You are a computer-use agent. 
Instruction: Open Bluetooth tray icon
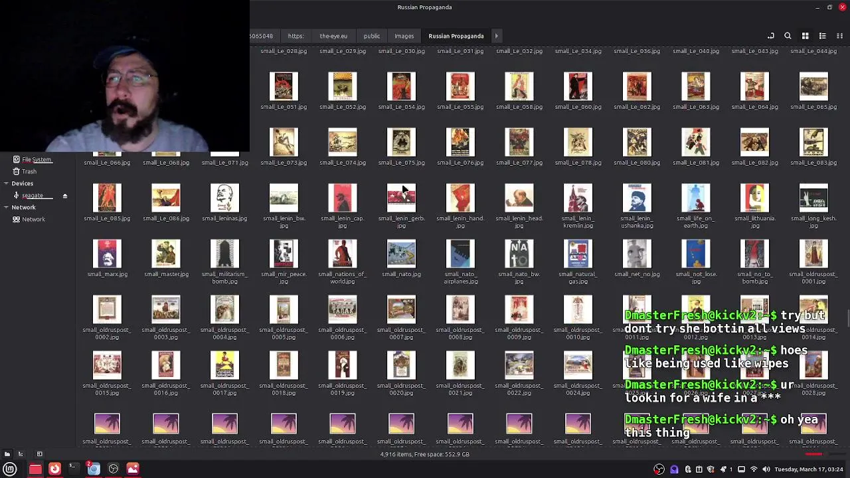tap(688, 469)
